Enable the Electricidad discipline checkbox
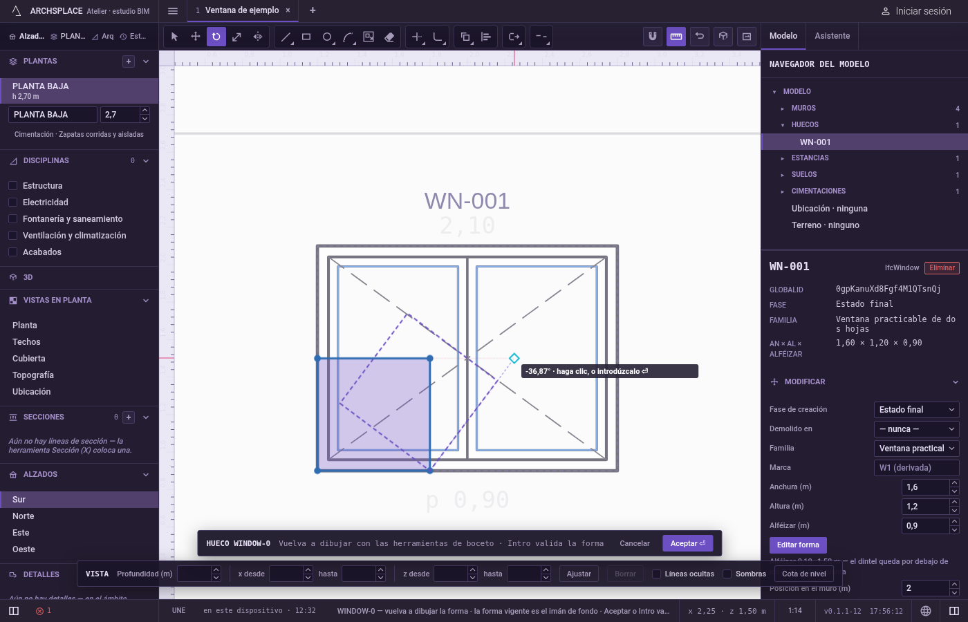This screenshot has width=968, height=622. coord(12,202)
